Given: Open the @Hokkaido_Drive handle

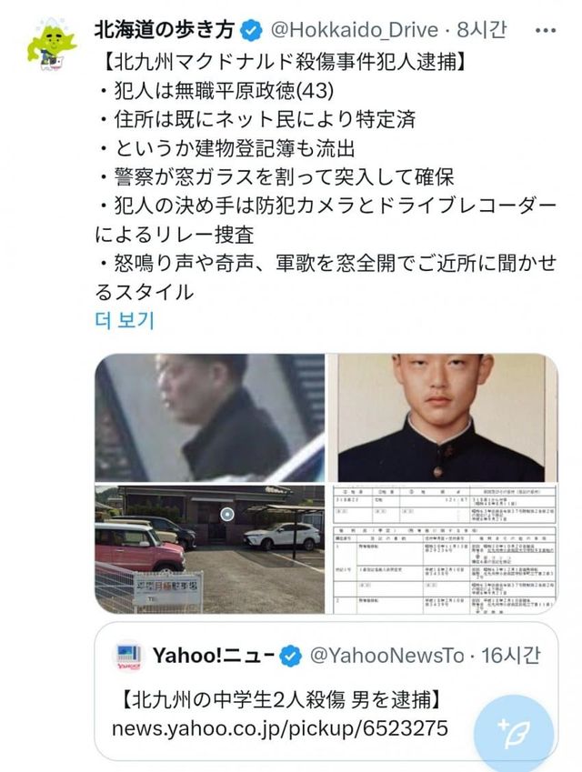Looking at the screenshot, I should point(354,31).
